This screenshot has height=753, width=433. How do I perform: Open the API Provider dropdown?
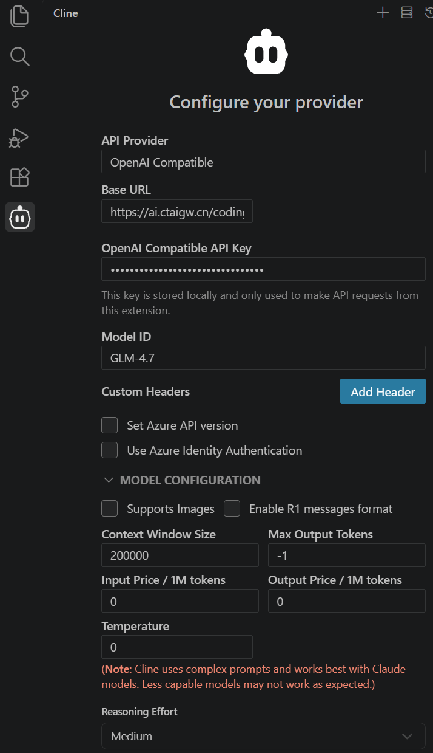[263, 162]
